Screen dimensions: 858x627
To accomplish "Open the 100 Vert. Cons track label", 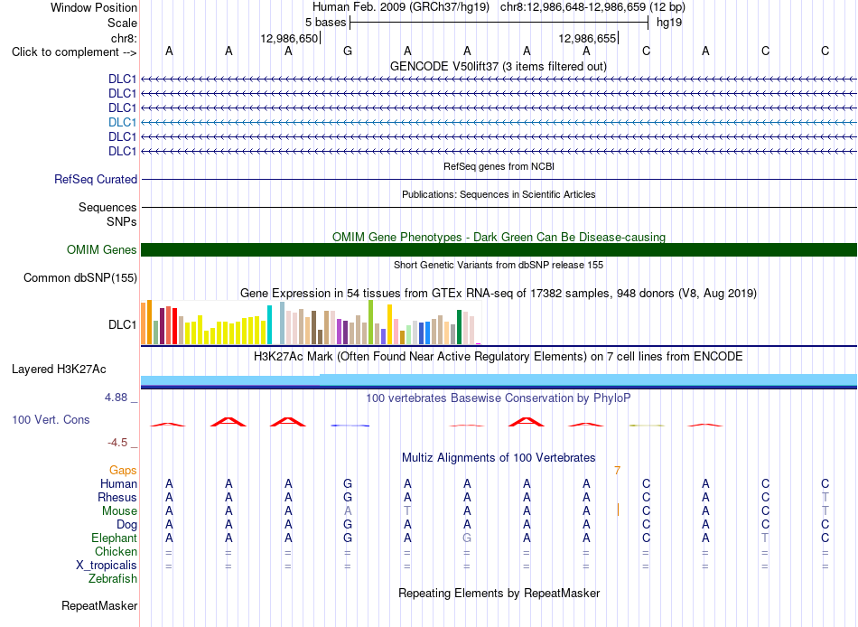I will point(51,419).
